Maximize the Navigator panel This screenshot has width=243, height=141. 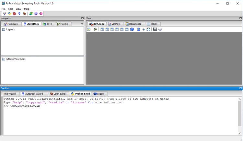tap(82, 18)
